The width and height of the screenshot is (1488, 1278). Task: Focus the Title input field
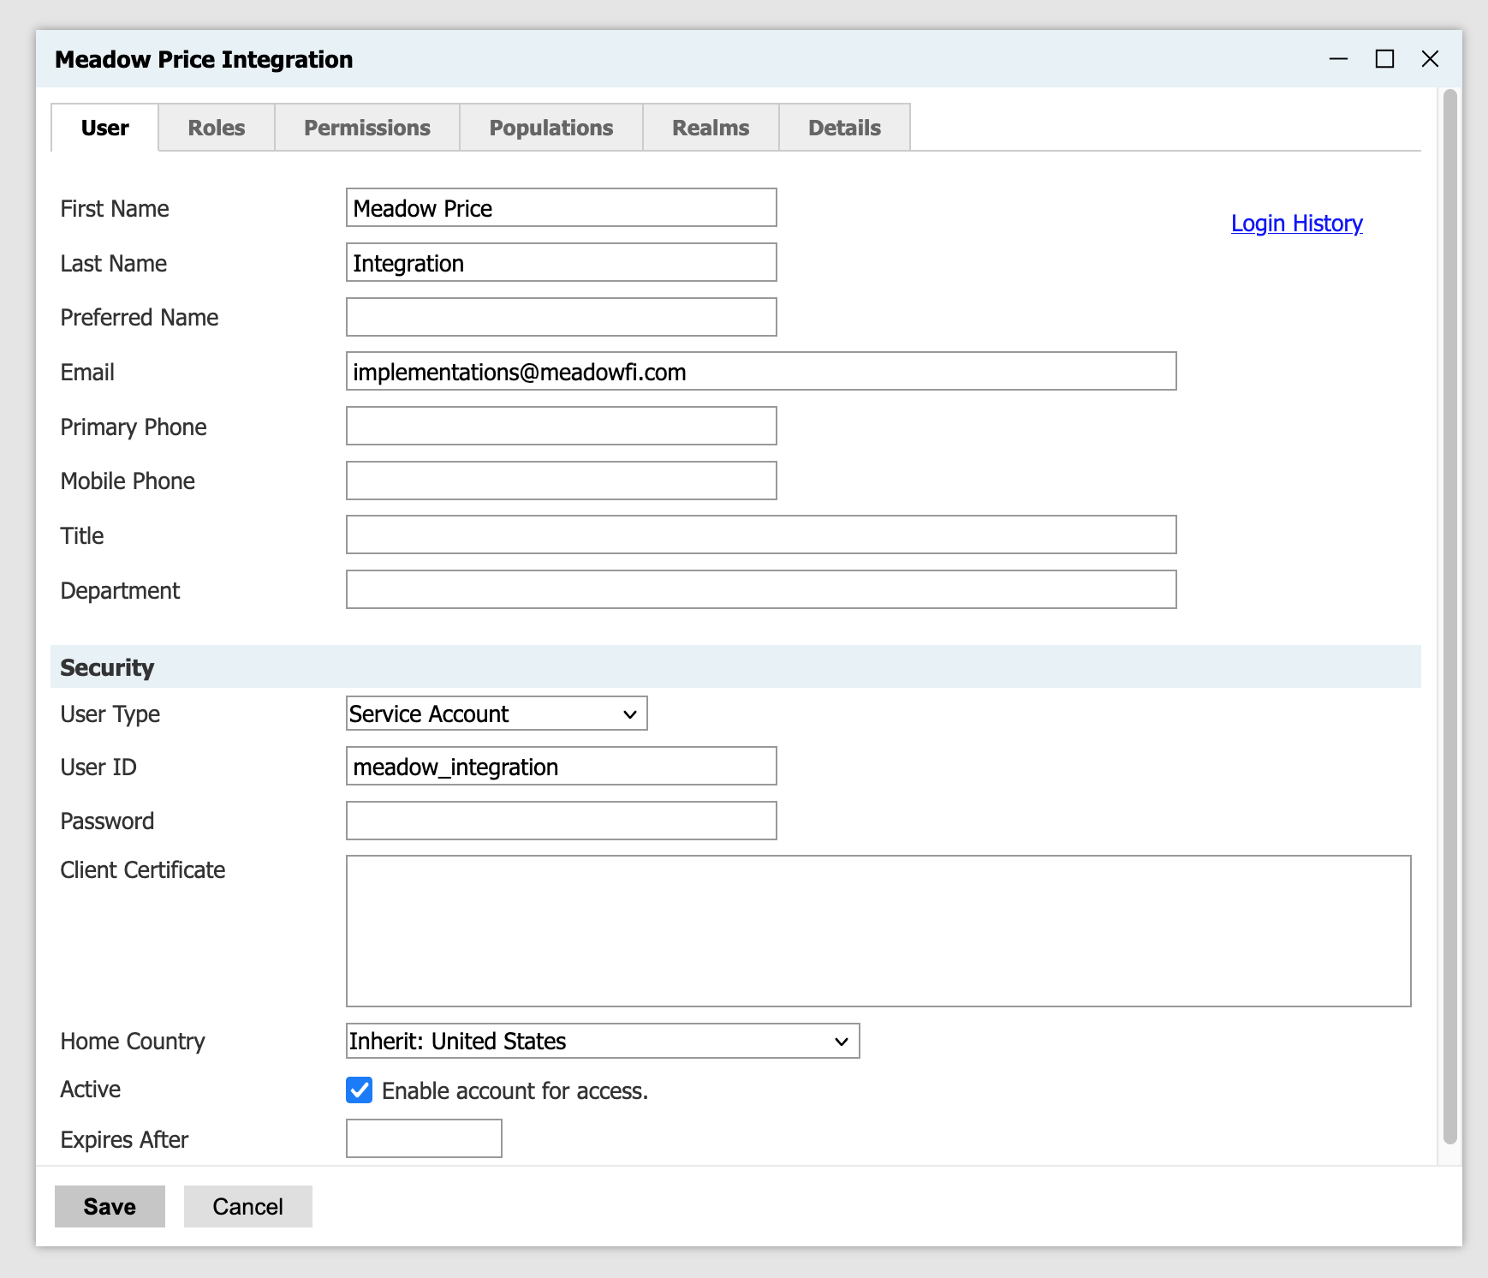tap(761, 534)
